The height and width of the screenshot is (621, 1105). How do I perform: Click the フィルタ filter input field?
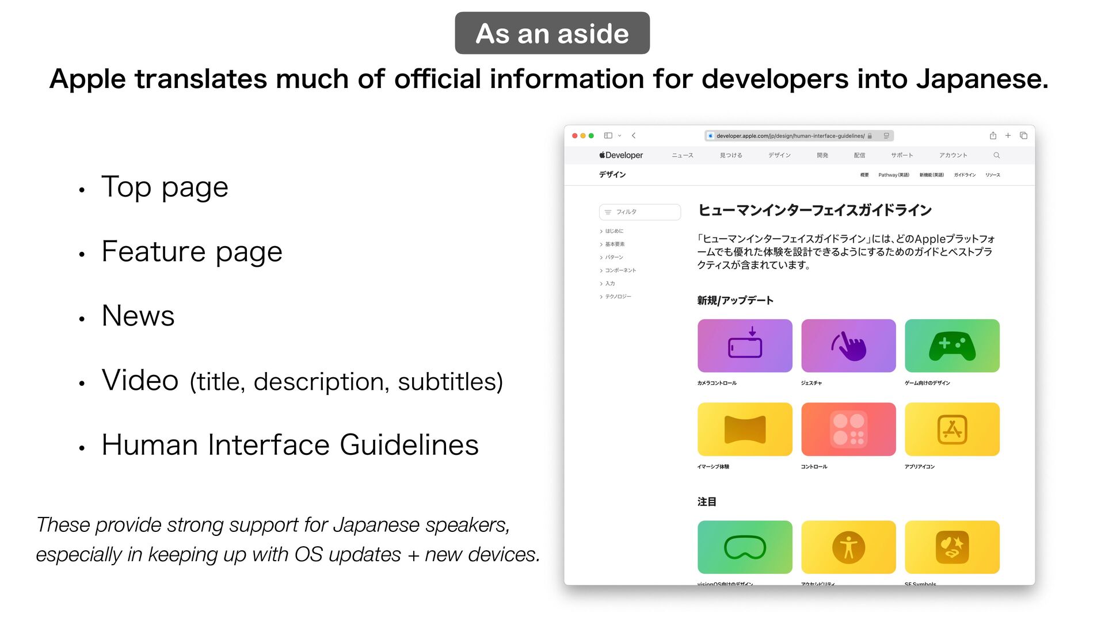click(639, 212)
